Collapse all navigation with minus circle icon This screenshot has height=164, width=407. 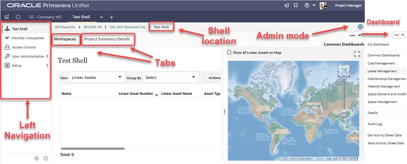click(x=46, y=158)
